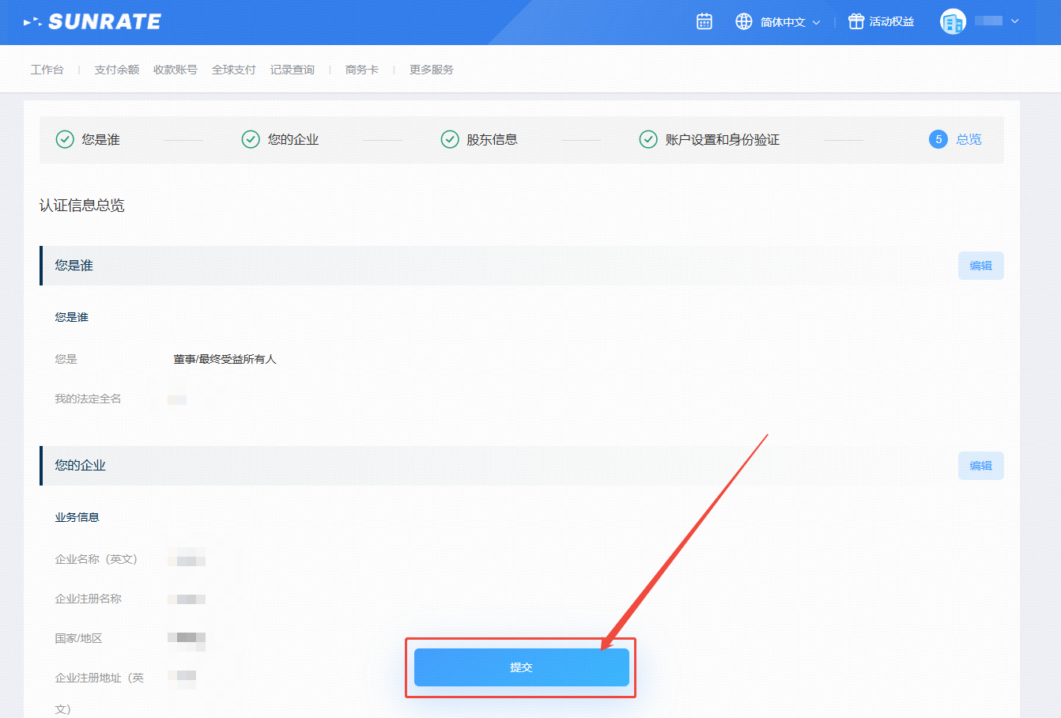Open the 更多服务 menu
This screenshot has width=1061, height=718.
[x=431, y=70]
